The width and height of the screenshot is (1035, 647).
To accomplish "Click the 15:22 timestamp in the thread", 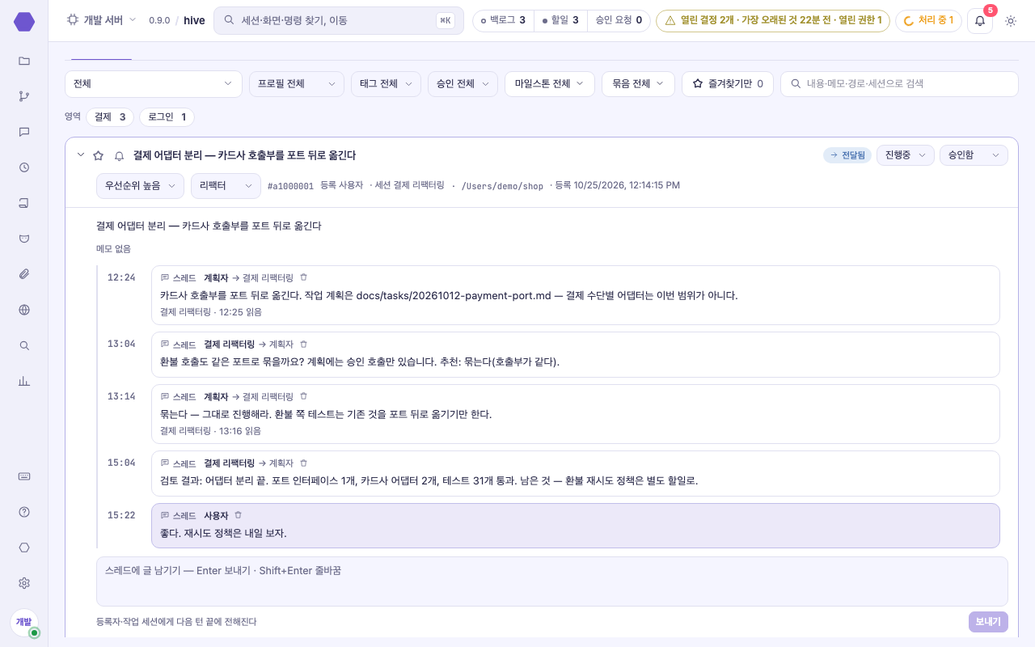I will tap(121, 515).
